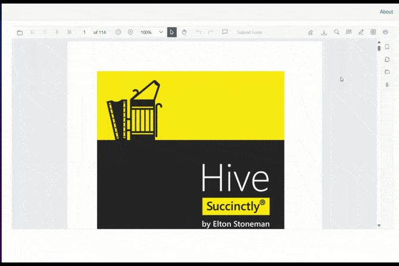This screenshot has width=399, height=266.
Task: Show the page thumbnails panel
Action: [387, 60]
